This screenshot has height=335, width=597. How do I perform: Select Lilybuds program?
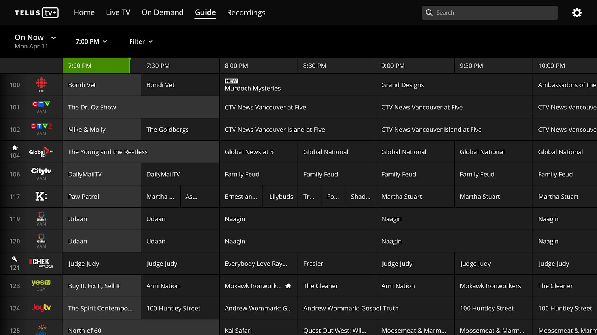[x=281, y=197]
